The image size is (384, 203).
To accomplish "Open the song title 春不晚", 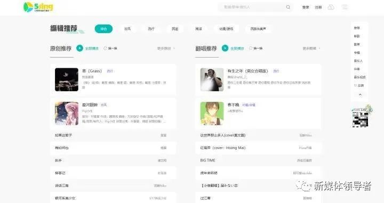I will tap(233, 104).
